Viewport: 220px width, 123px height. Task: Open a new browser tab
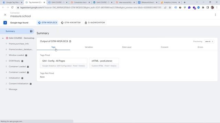[185, 2]
